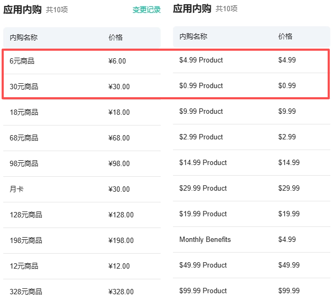Image resolution: width=333 pixels, height=298 pixels.
Task: Click 价格 header in left table
Action: click(116, 37)
